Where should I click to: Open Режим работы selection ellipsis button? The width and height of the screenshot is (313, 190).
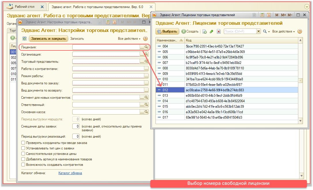tap(146, 76)
